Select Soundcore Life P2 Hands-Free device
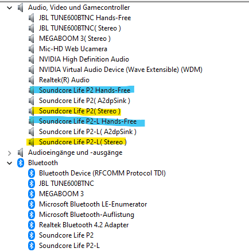This screenshot has height=252, width=249. point(84,90)
